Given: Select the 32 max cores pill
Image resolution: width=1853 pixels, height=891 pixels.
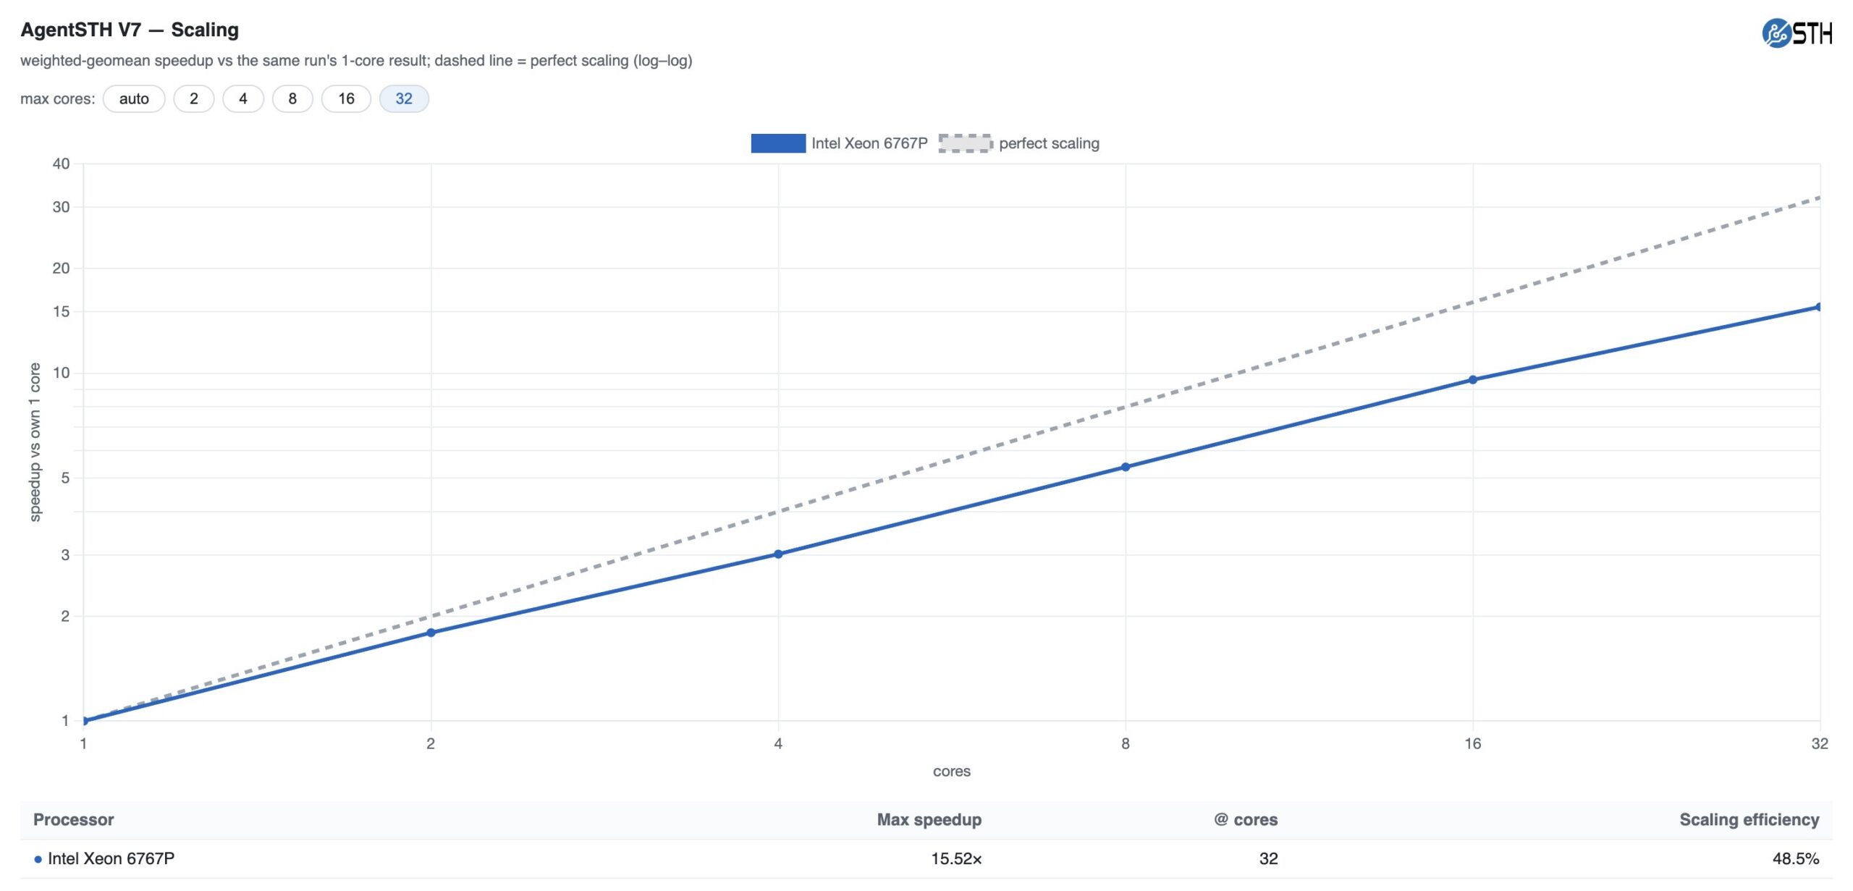Looking at the screenshot, I should [404, 99].
